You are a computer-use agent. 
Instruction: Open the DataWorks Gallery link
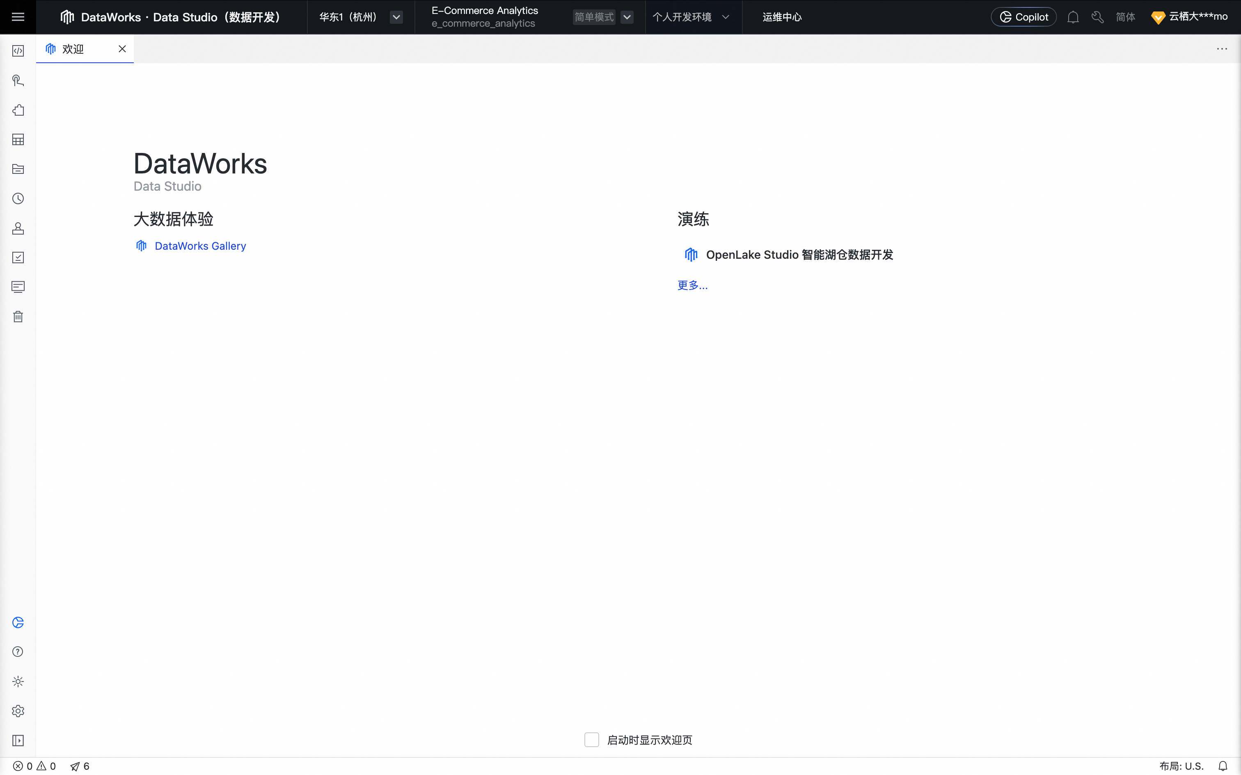coord(200,246)
